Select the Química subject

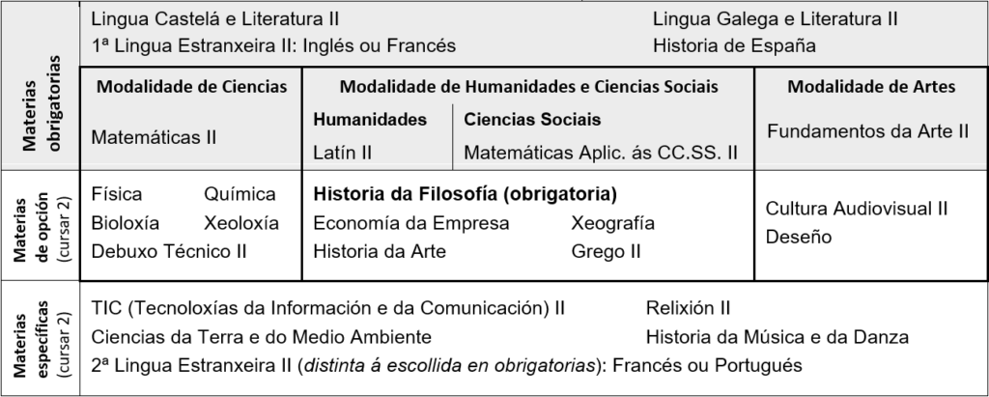pyautogui.click(x=240, y=194)
